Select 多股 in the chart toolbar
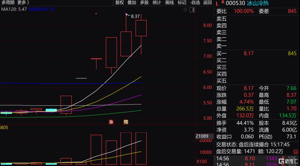 [144, 3]
